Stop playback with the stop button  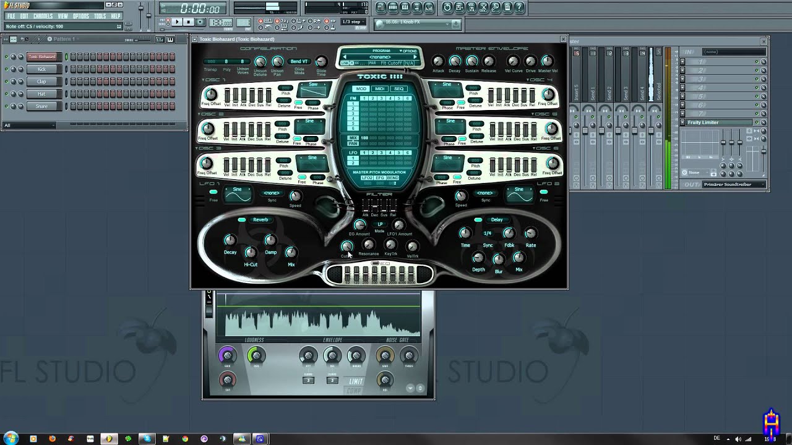pyautogui.click(x=189, y=22)
